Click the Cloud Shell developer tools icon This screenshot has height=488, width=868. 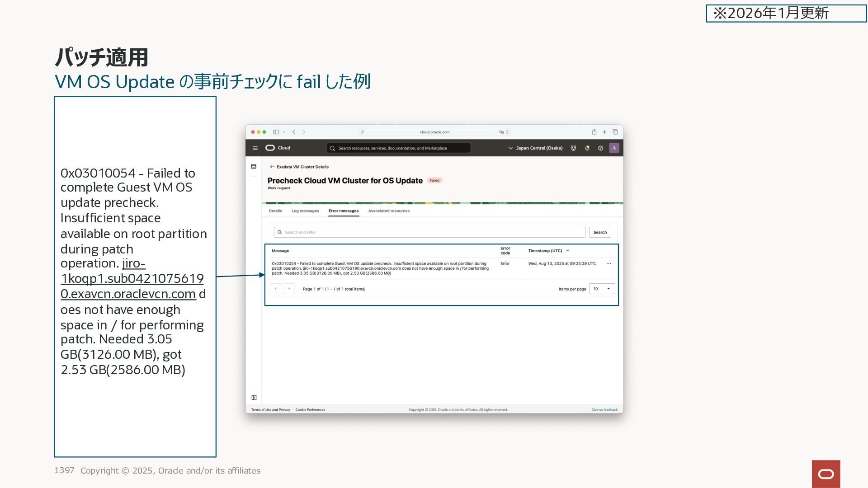pyautogui.click(x=573, y=148)
